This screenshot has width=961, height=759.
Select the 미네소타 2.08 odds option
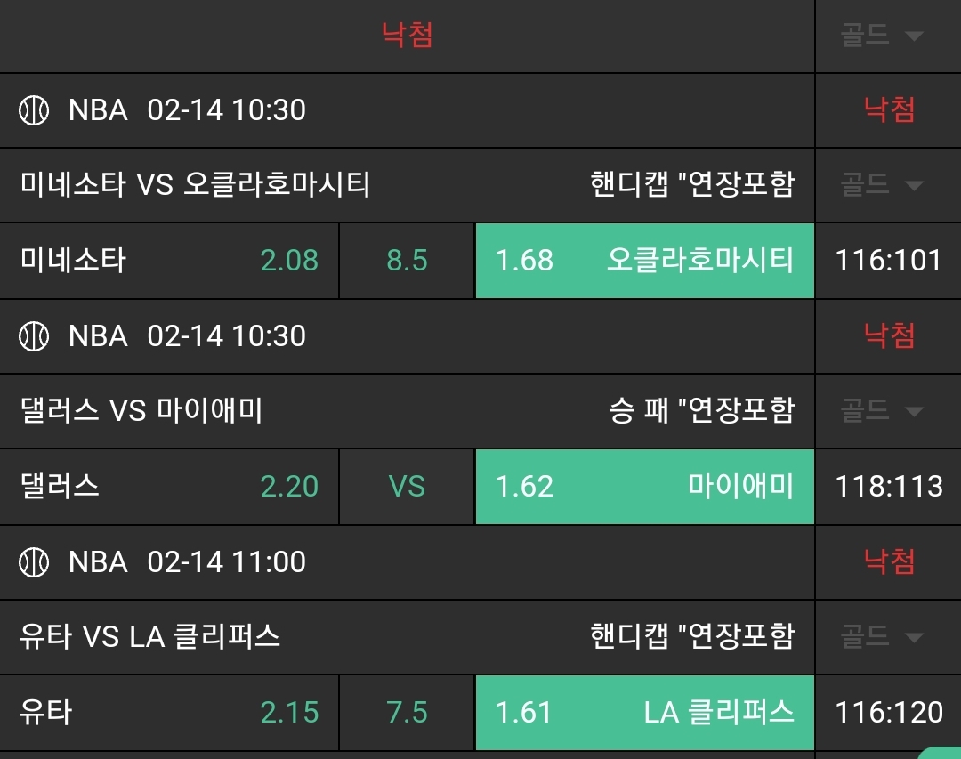click(169, 261)
